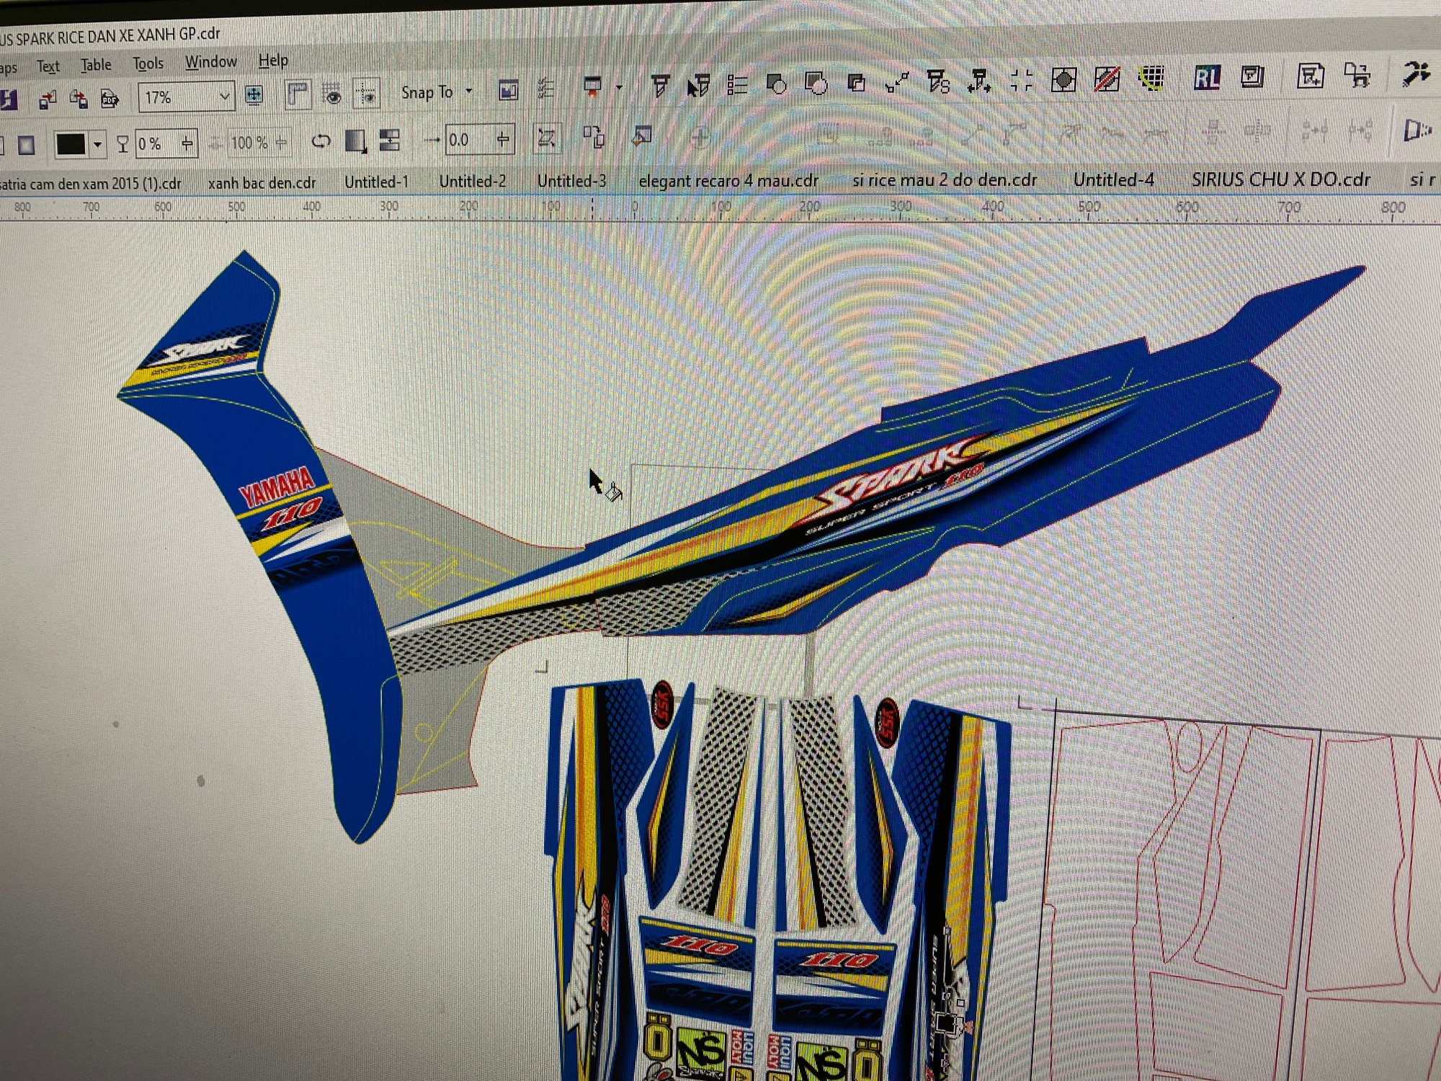Screen dimensions: 1441x1081
Task: Switch to the Untitled-2 document tab
Action: (473, 181)
